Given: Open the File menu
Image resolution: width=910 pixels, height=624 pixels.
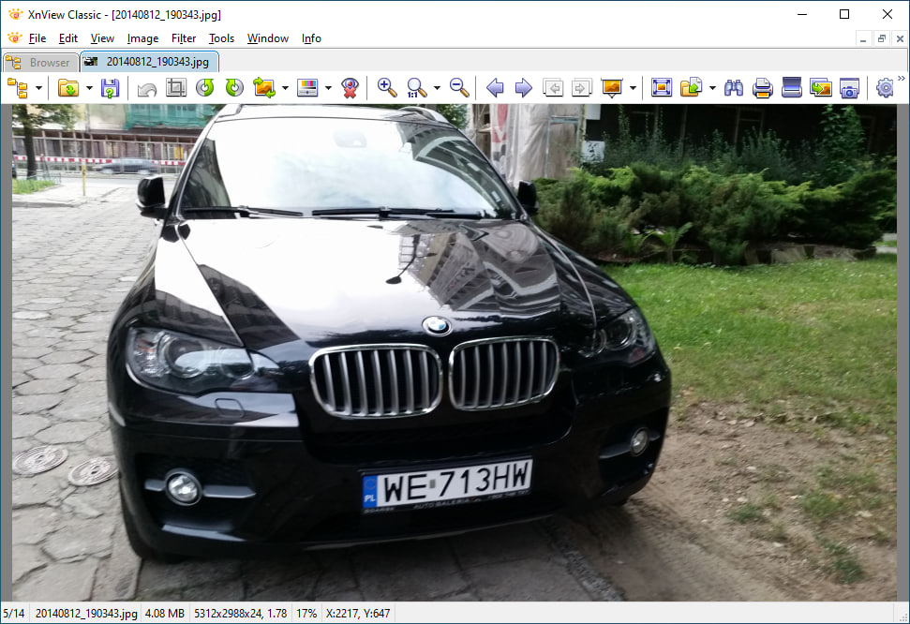Looking at the screenshot, I should coord(37,38).
